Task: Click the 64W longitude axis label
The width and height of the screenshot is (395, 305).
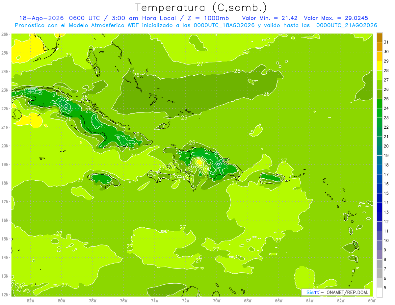Action: (310, 300)
